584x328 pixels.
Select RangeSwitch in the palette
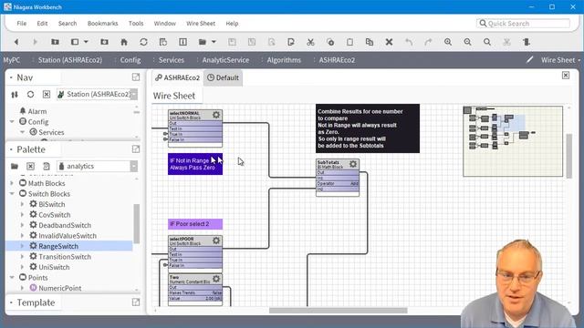coord(58,246)
